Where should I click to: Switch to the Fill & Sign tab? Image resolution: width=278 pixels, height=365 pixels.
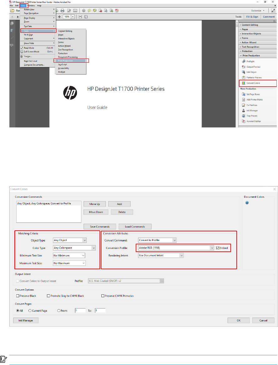tap(252, 17)
